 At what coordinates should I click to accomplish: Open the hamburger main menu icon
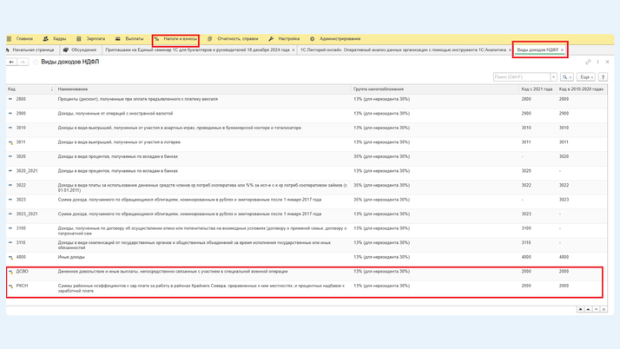pyautogui.click(x=10, y=39)
